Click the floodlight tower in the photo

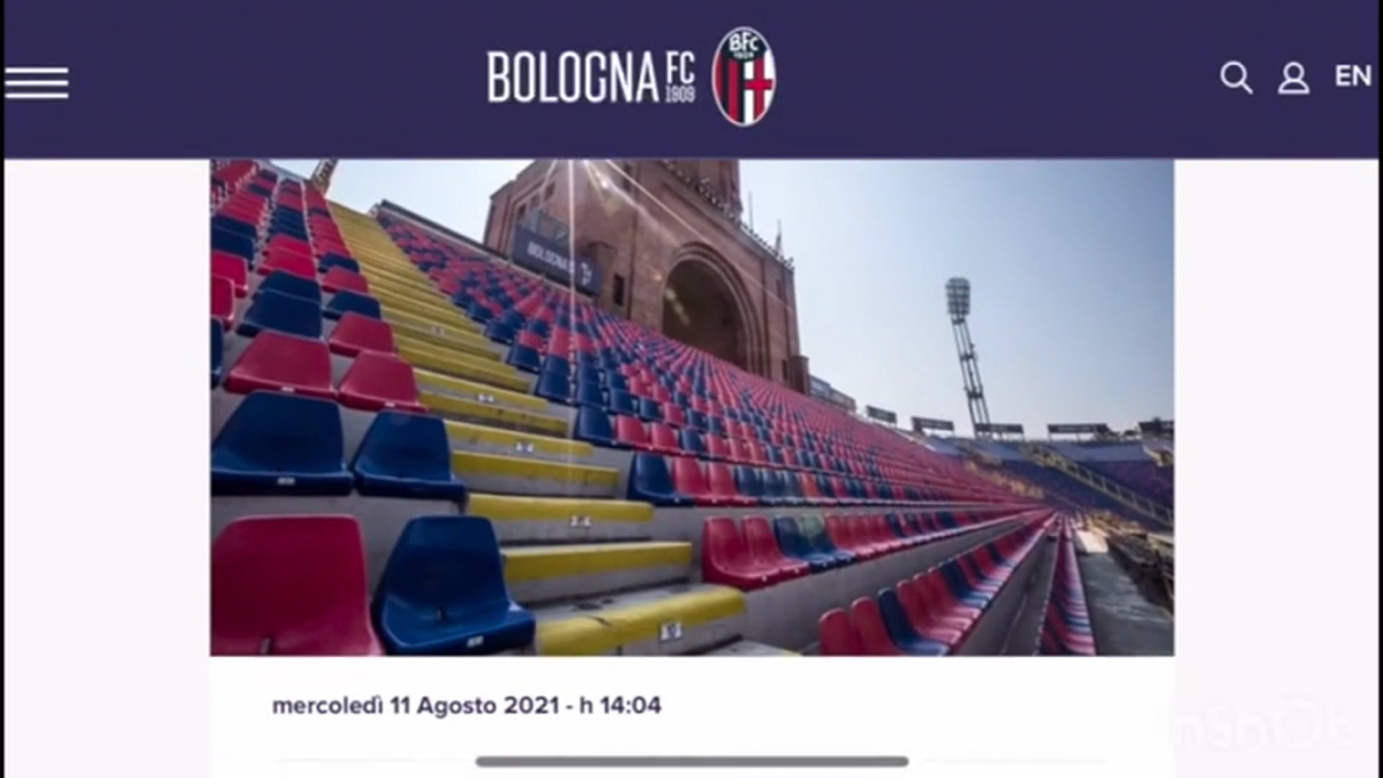click(965, 353)
